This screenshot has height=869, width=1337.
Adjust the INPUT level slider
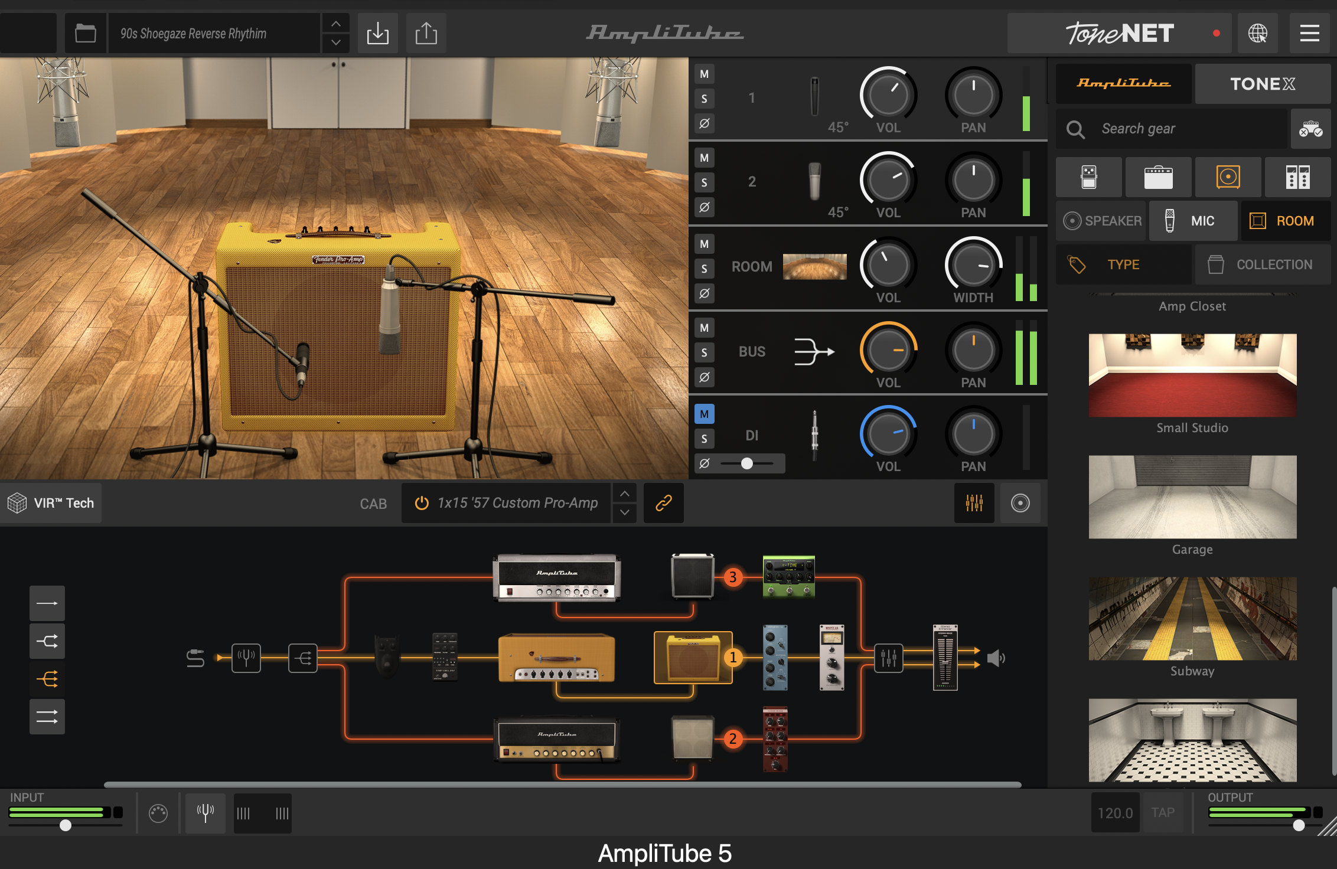[x=67, y=826]
